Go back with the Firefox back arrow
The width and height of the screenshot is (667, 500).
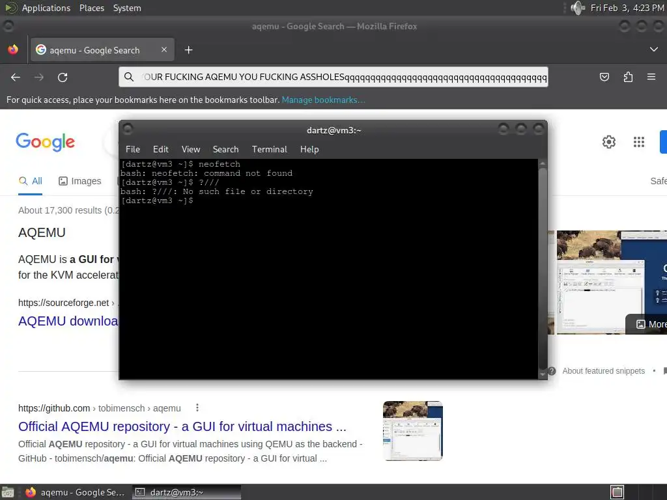point(16,77)
